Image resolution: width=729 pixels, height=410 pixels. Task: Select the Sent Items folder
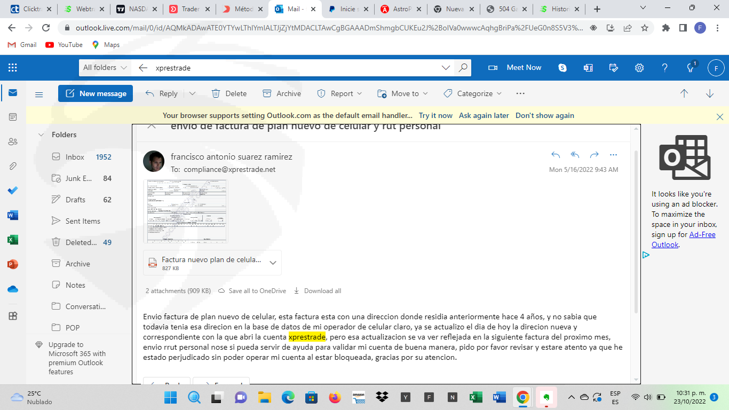(82, 221)
